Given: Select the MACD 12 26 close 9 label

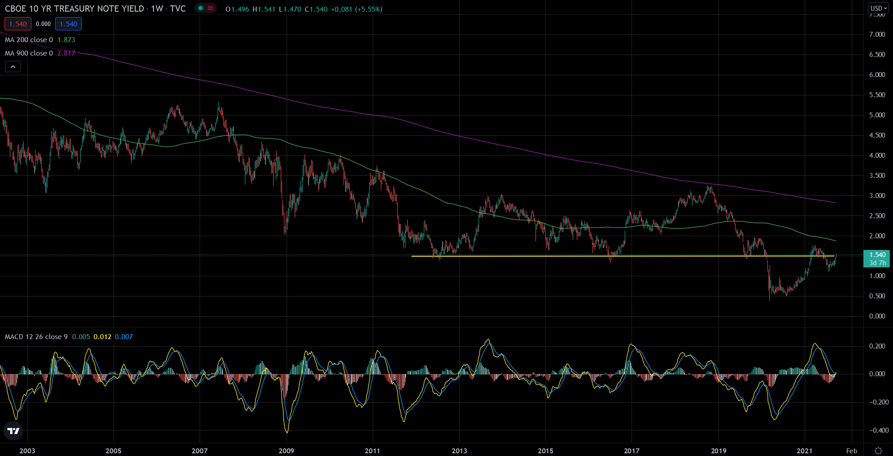Looking at the screenshot, I should click(36, 337).
